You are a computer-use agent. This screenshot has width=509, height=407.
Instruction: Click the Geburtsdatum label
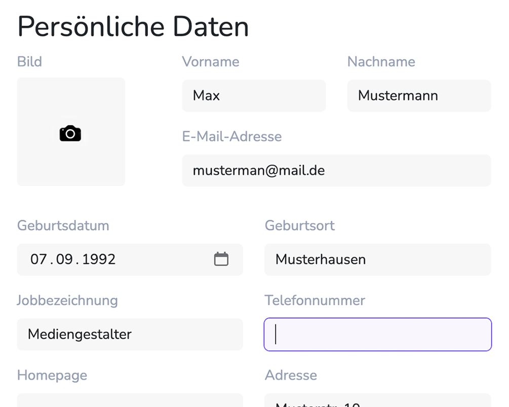pyautogui.click(x=63, y=225)
